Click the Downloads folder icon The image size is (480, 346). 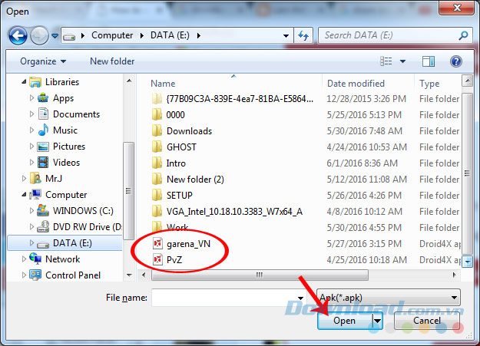157,131
